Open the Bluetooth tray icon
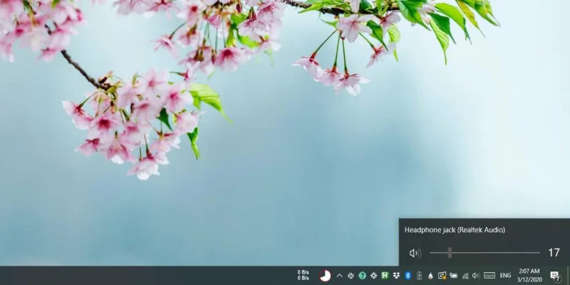The height and width of the screenshot is (285, 570). pyautogui.click(x=408, y=276)
